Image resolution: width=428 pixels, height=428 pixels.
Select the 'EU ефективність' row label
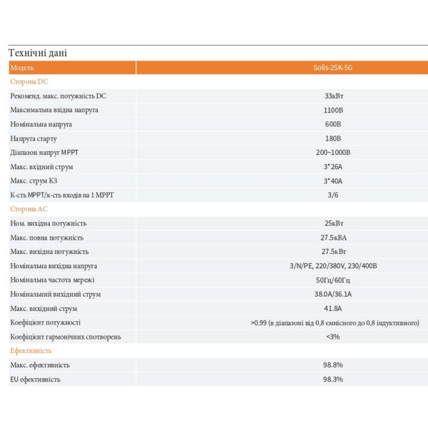click(35, 379)
